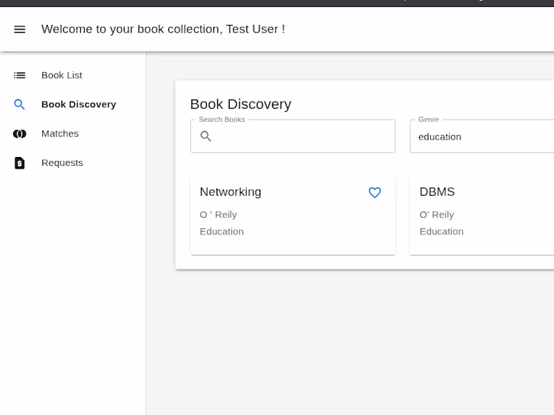Click the Requests document icon
Viewport: 554px width, 415px height.
19,163
